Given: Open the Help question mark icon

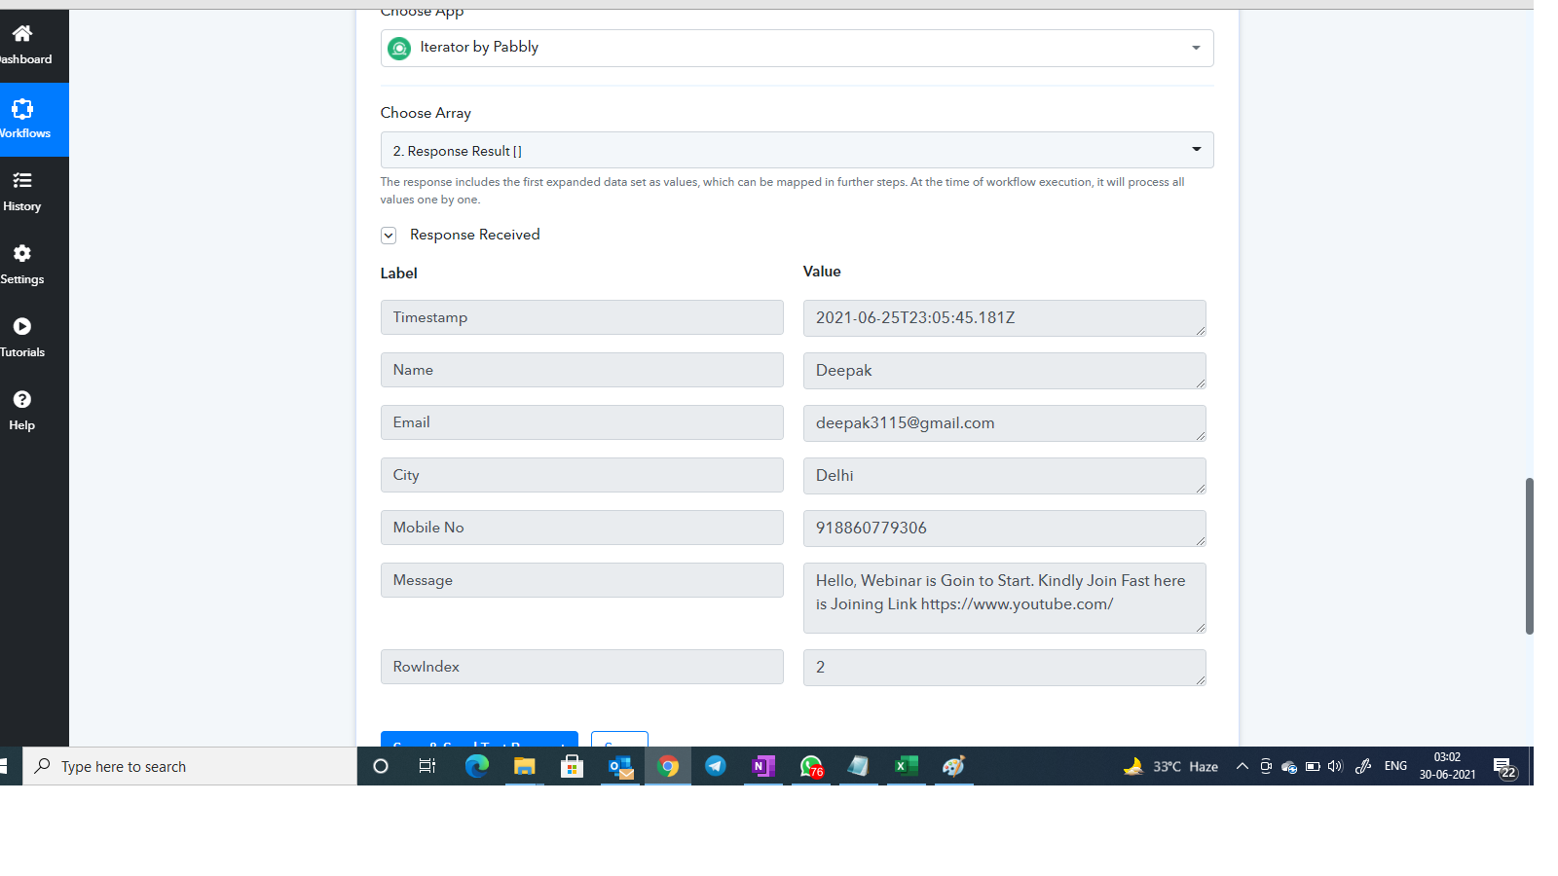Looking at the screenshot, I should 22,399.
